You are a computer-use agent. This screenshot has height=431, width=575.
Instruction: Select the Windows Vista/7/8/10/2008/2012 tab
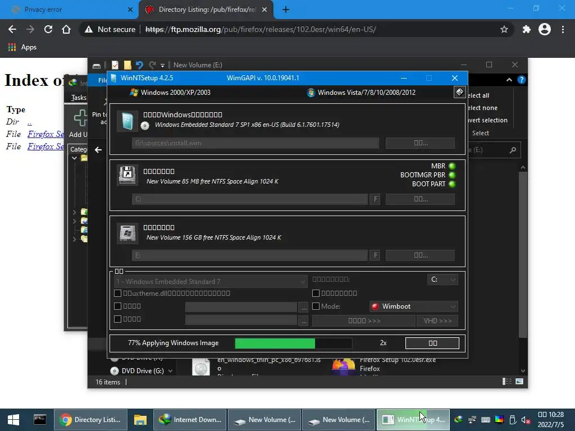coord(361,93)
